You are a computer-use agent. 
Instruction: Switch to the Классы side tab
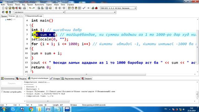[x=12, y=16]
